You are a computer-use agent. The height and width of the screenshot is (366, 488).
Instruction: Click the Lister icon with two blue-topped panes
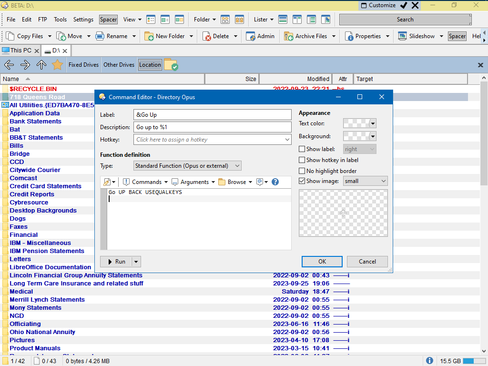click(297, 20)
